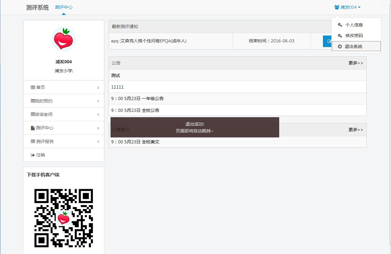The height and width of the screenshot is (254, 391).
Task: Click the key icon beside 修改密码
Action: pos(340,36)
